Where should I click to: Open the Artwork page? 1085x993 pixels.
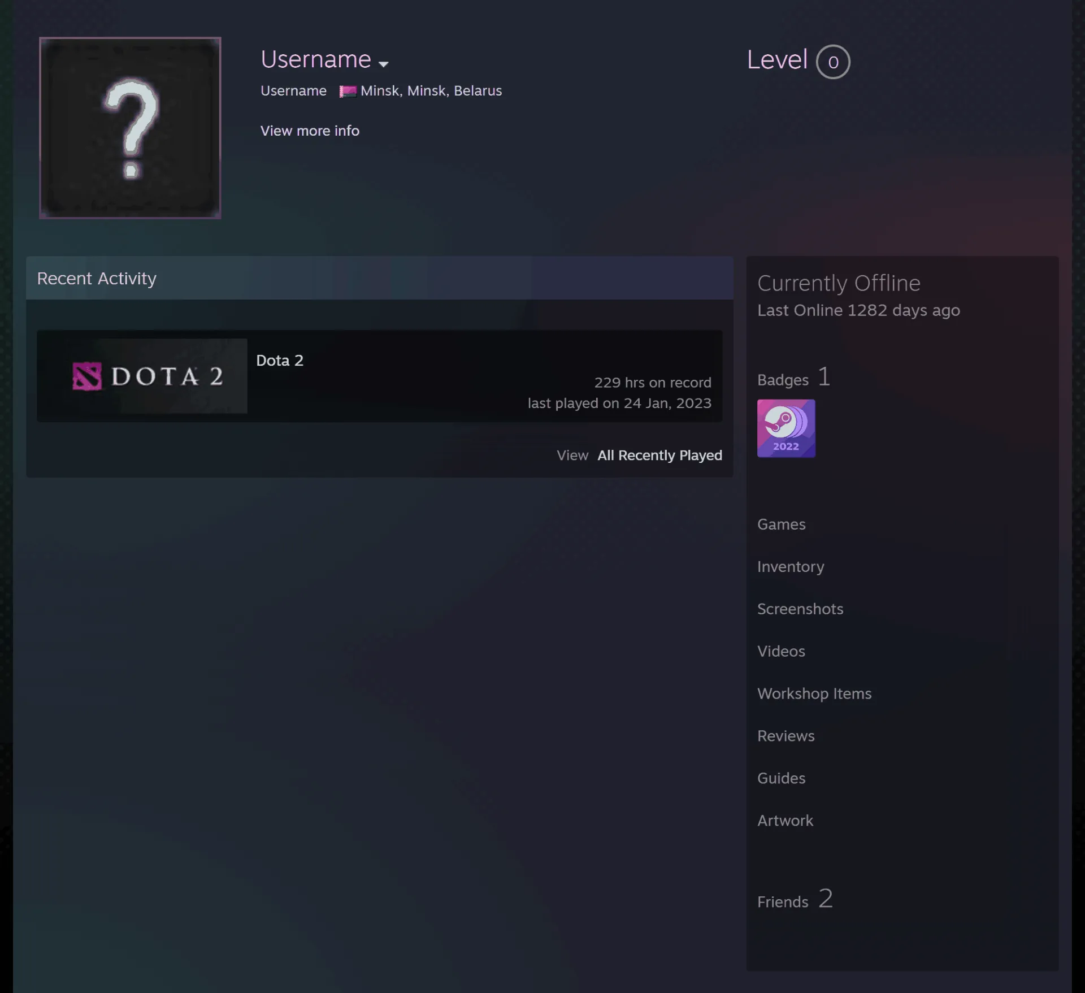tap(785, 821)
